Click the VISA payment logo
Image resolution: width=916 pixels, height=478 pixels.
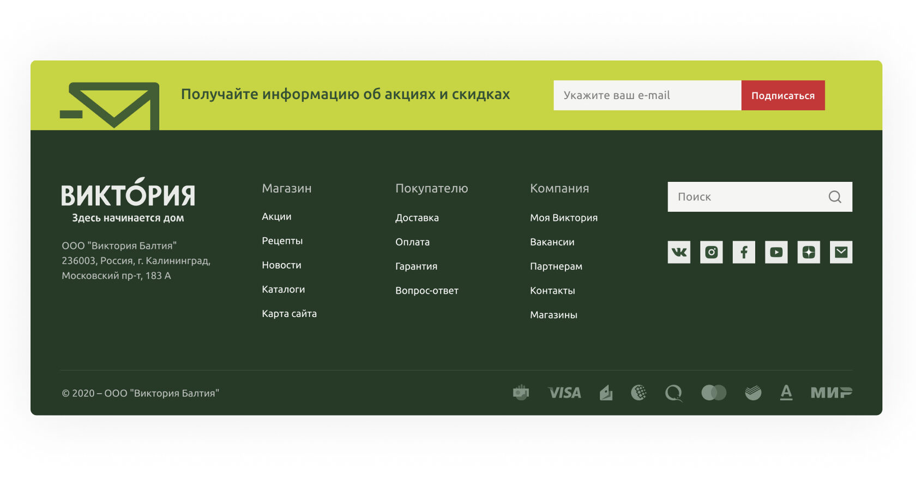point(565,393)
